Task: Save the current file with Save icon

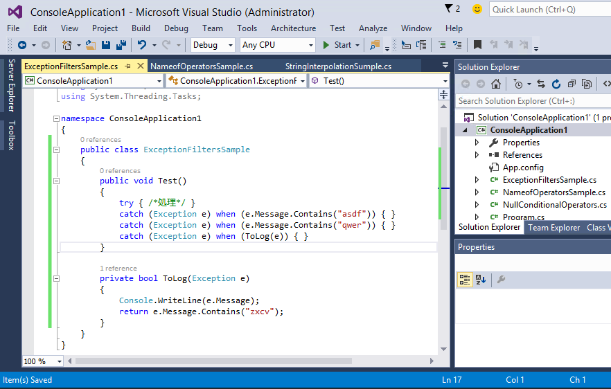Action: (x=106, y=45)
